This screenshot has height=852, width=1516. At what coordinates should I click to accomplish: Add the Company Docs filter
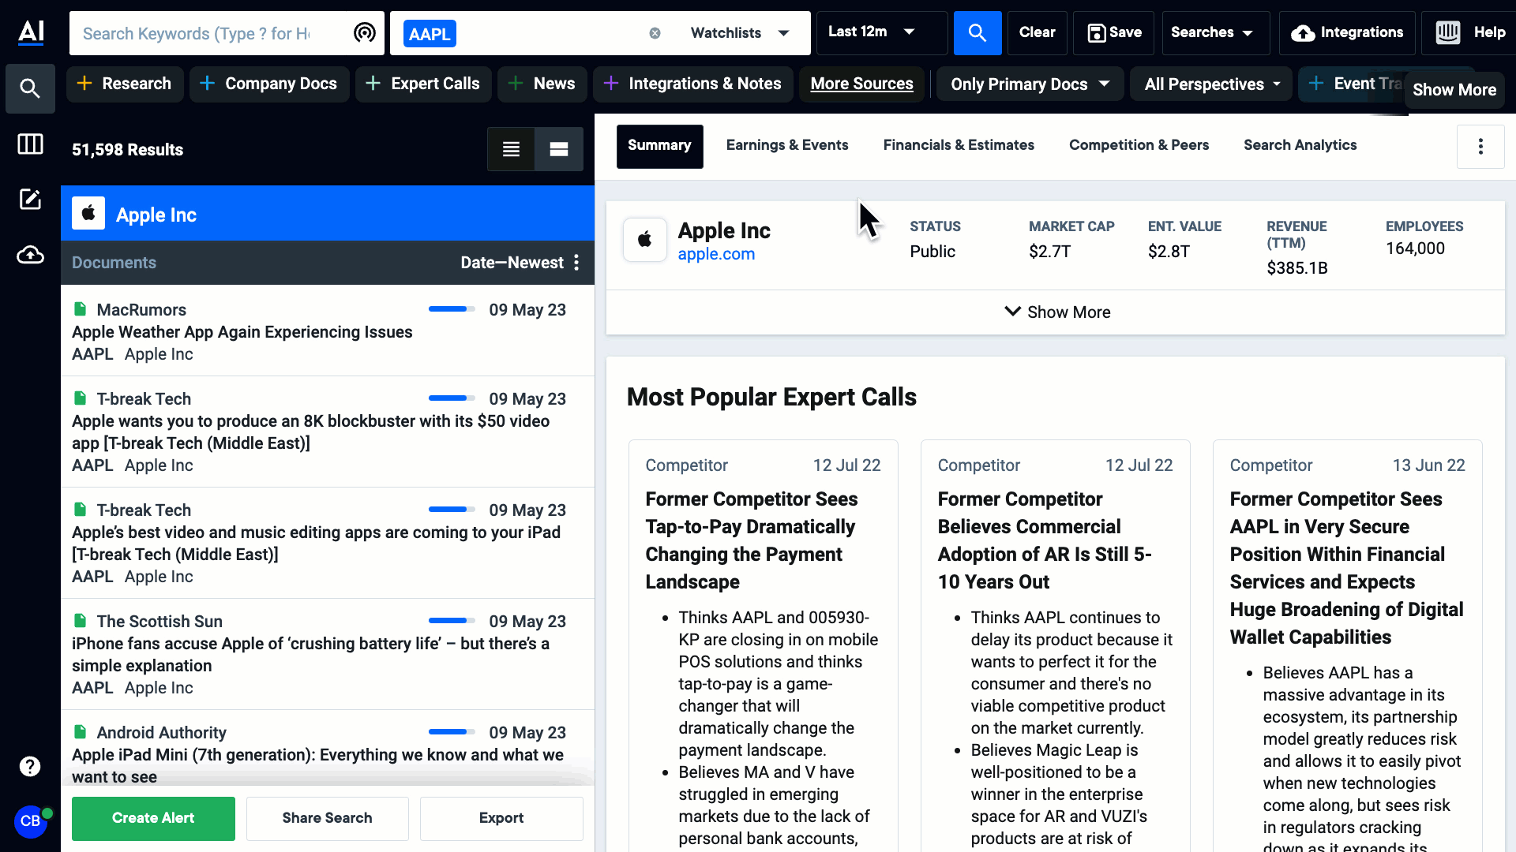[x=269, y=84]
